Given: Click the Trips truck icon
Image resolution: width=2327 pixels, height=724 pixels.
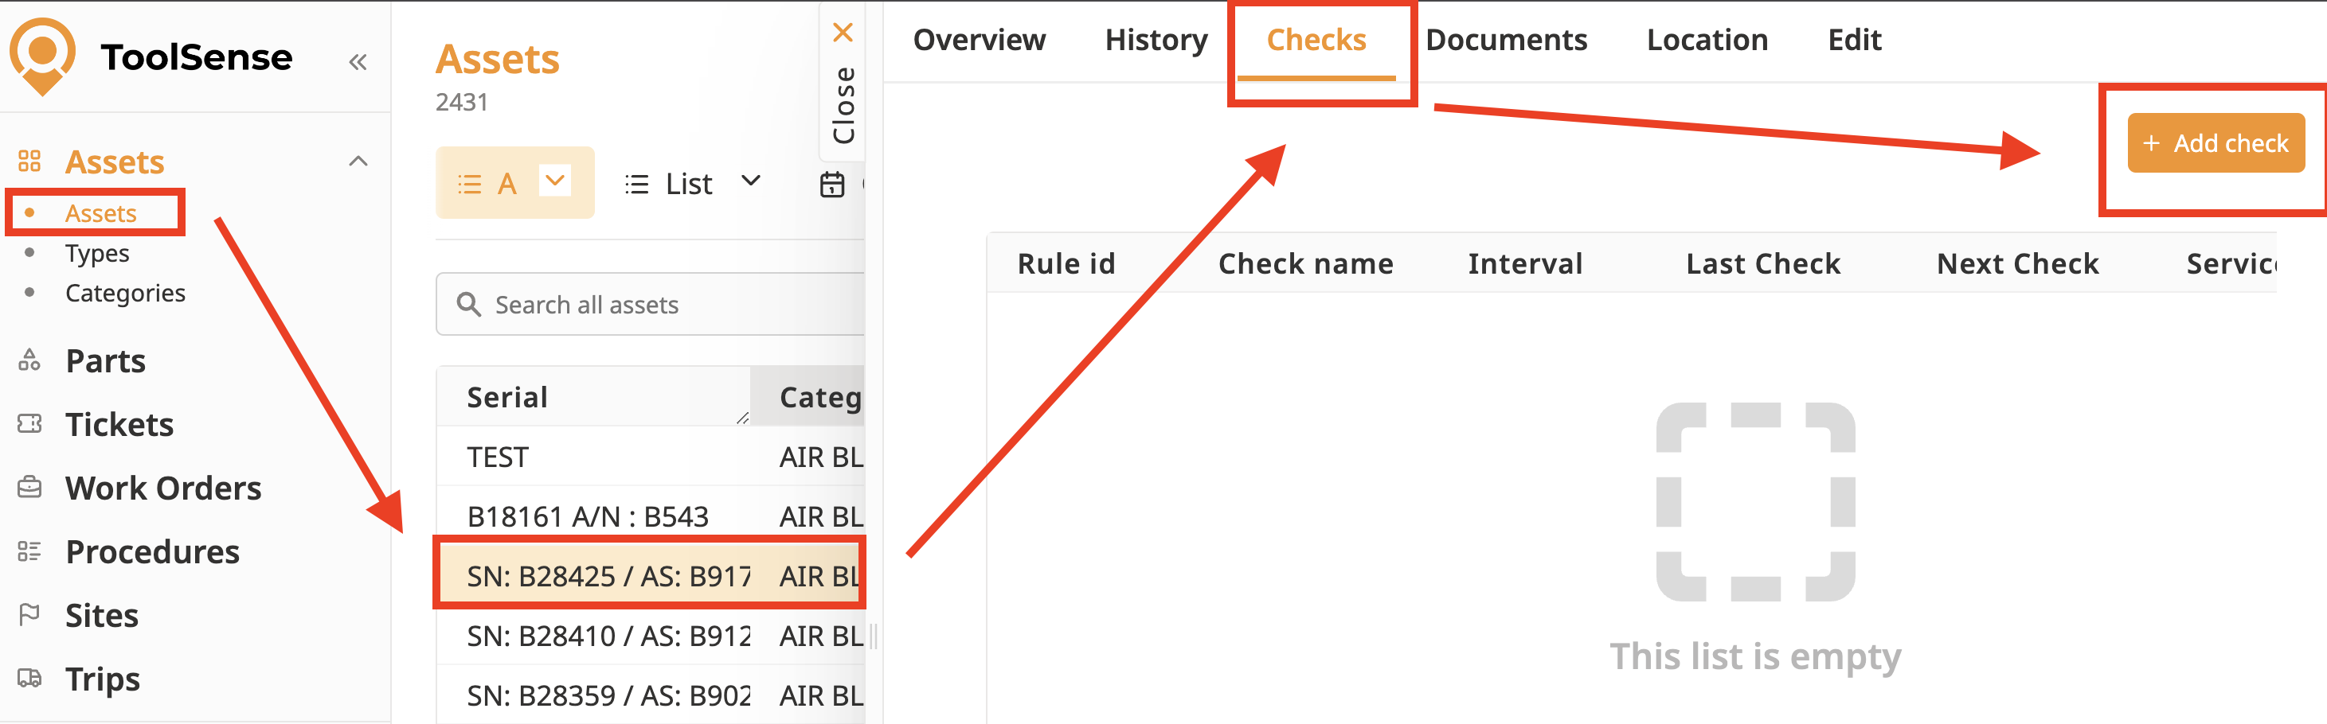Looking at the screenshot, I should (x=29, y=678).
